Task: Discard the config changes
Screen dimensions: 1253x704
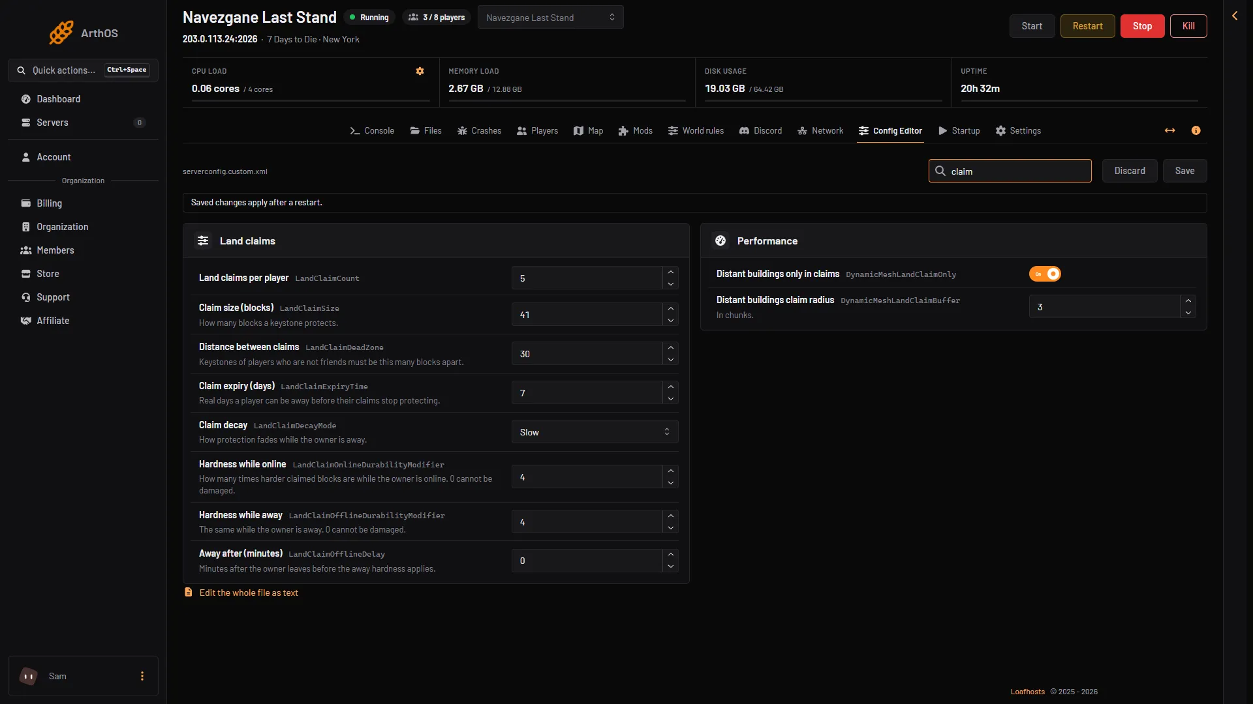Action: (x=1130, y=171)
